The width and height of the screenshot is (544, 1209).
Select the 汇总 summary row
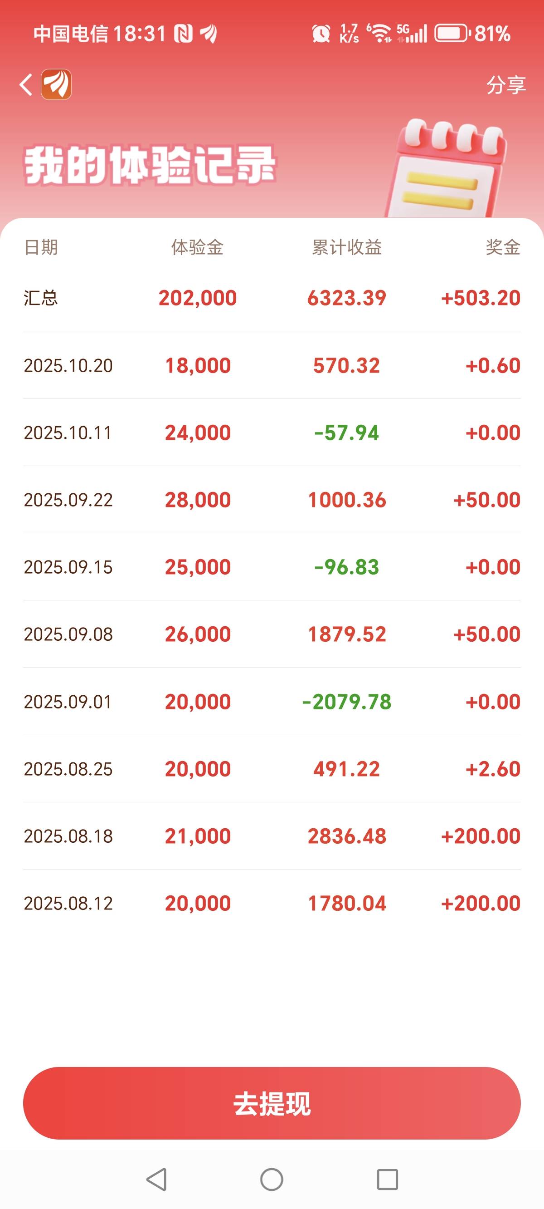pos(272,298)
